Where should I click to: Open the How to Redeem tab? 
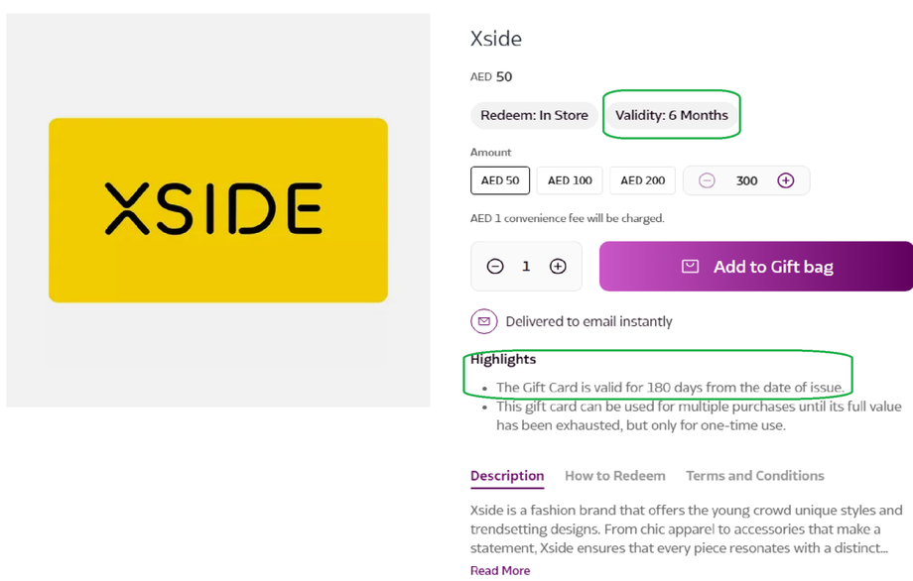[x=615, y=476]
